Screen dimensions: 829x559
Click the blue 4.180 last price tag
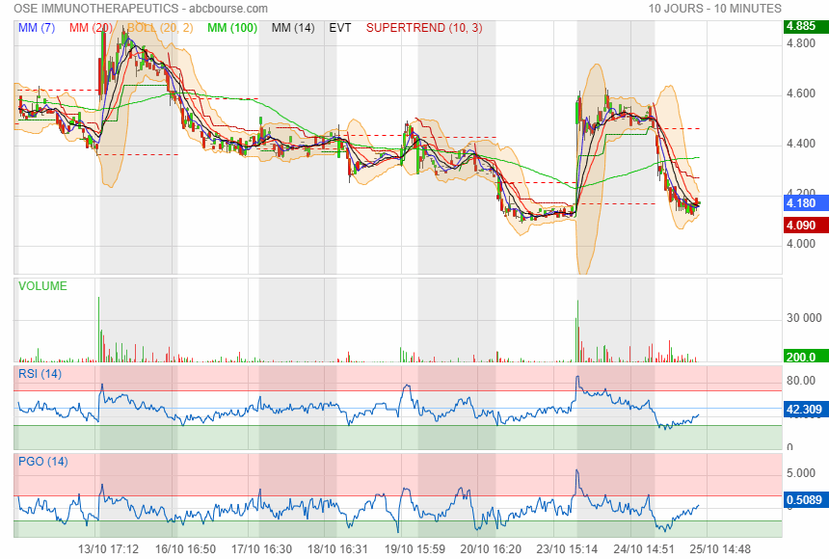pyautogui.click(x=806, y=203)
